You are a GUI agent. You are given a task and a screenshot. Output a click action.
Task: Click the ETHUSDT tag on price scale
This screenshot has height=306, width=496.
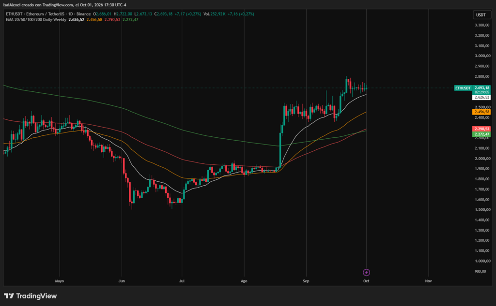[463, 88]
